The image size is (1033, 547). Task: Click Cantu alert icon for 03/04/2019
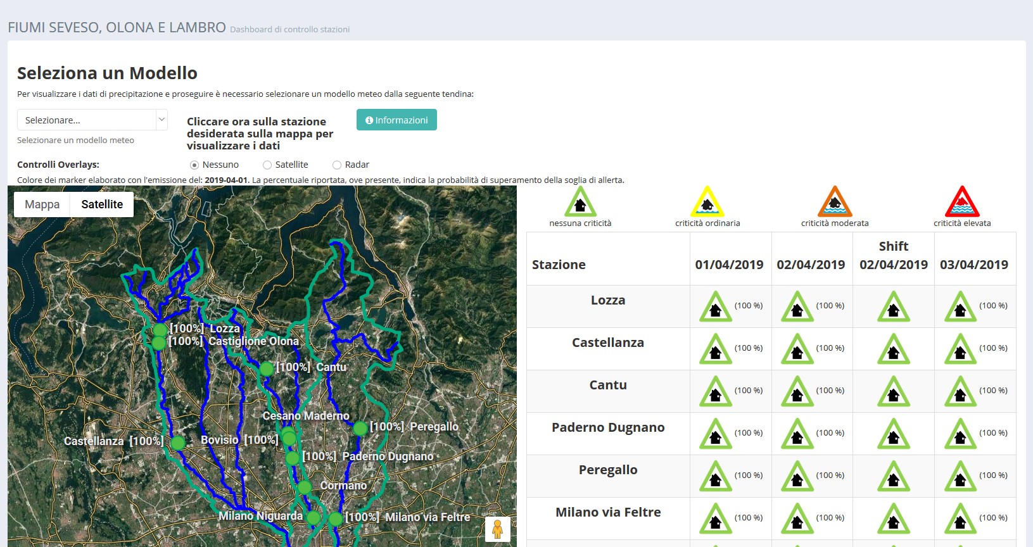point(961,391)
